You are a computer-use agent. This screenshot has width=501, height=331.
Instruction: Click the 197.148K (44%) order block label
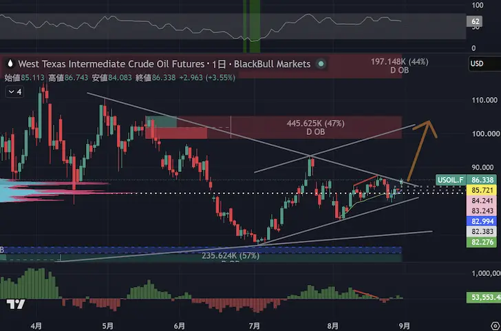(399, 62)
